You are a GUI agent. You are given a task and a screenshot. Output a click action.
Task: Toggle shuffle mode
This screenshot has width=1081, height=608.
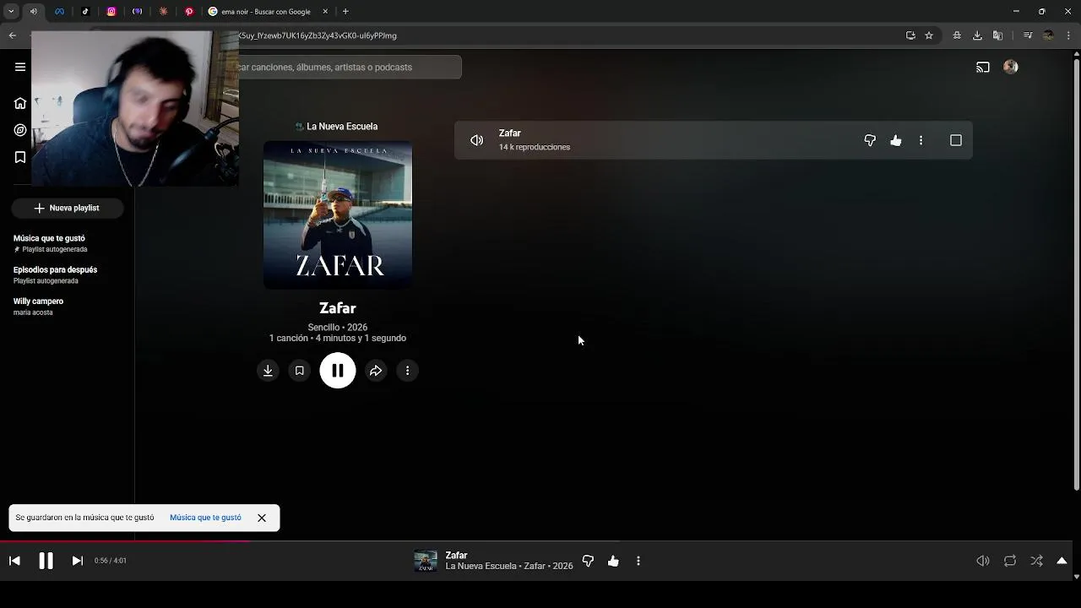pos(1037,561)
